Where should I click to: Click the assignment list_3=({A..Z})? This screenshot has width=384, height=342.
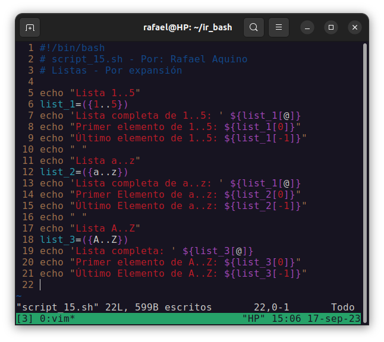pyautogui.click(x=84, y=239)
